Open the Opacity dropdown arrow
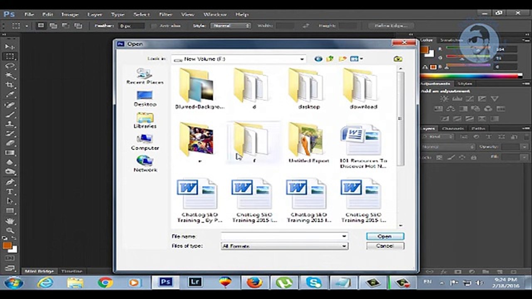532x299 pixels. pos(525,147)
